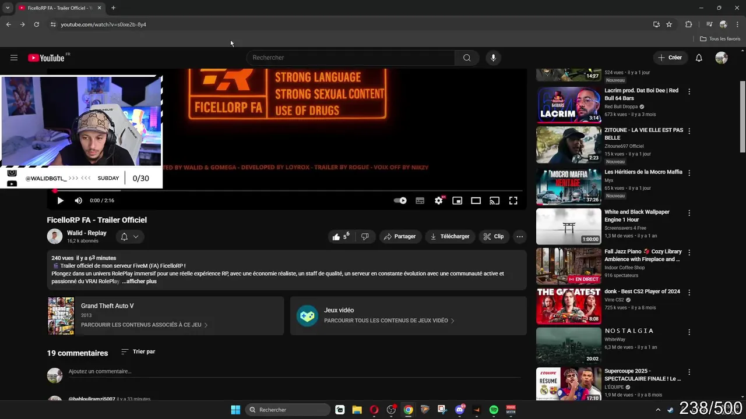Open tab search dropdown arrow

click(8, 8)
